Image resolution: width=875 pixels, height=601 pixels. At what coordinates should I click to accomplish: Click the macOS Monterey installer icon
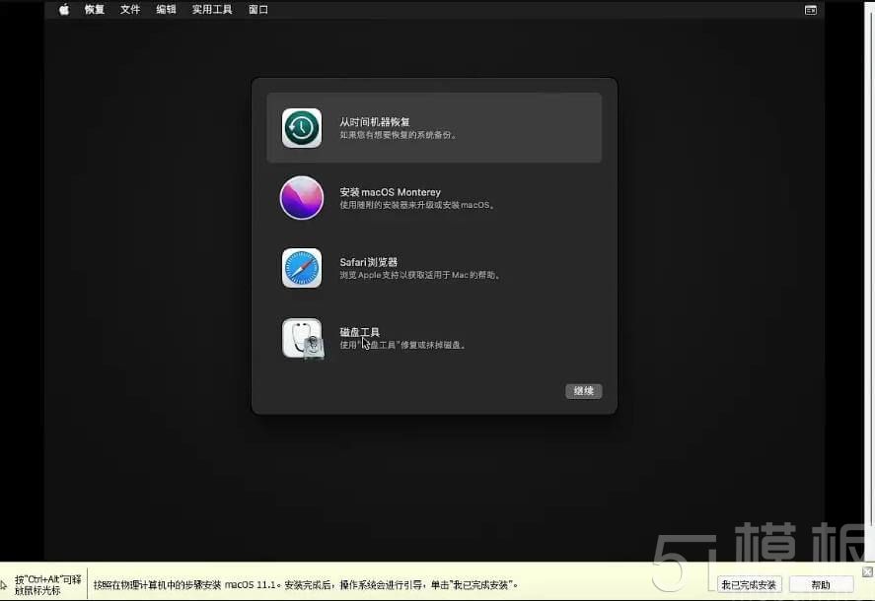tap(301, 198)
